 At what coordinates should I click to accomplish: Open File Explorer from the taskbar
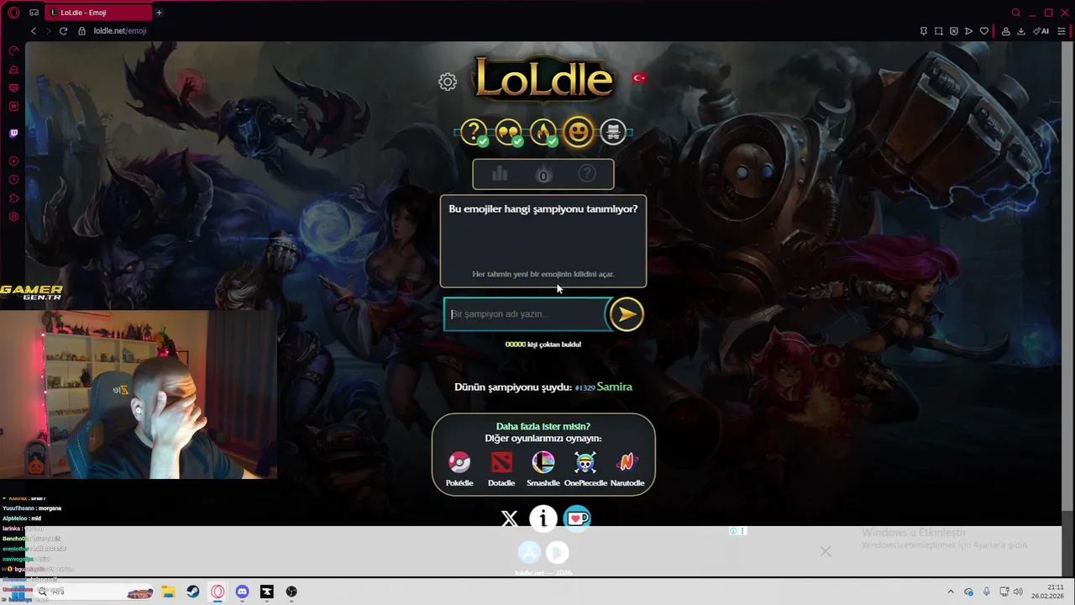tap(168, 592)
